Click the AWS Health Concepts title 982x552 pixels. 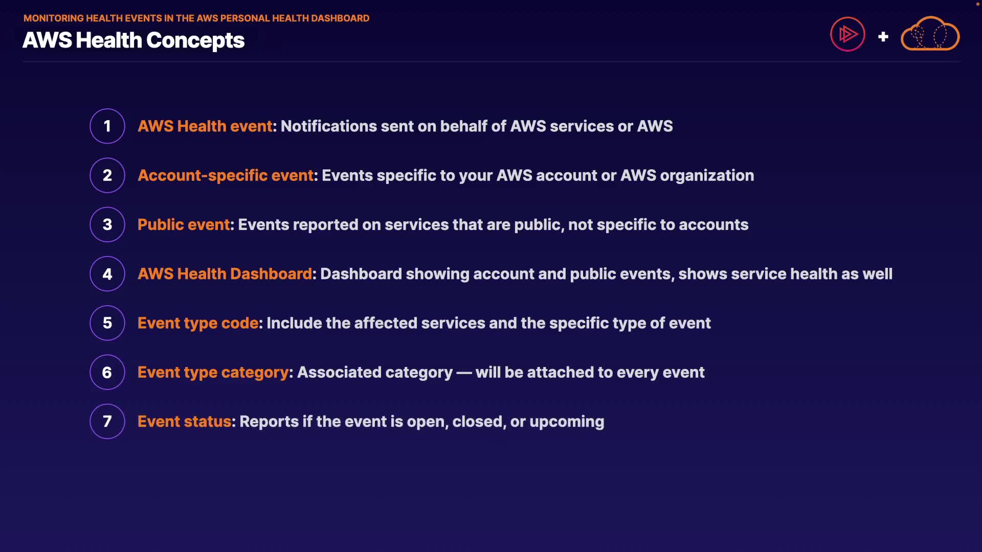click(x=133, y=40)
